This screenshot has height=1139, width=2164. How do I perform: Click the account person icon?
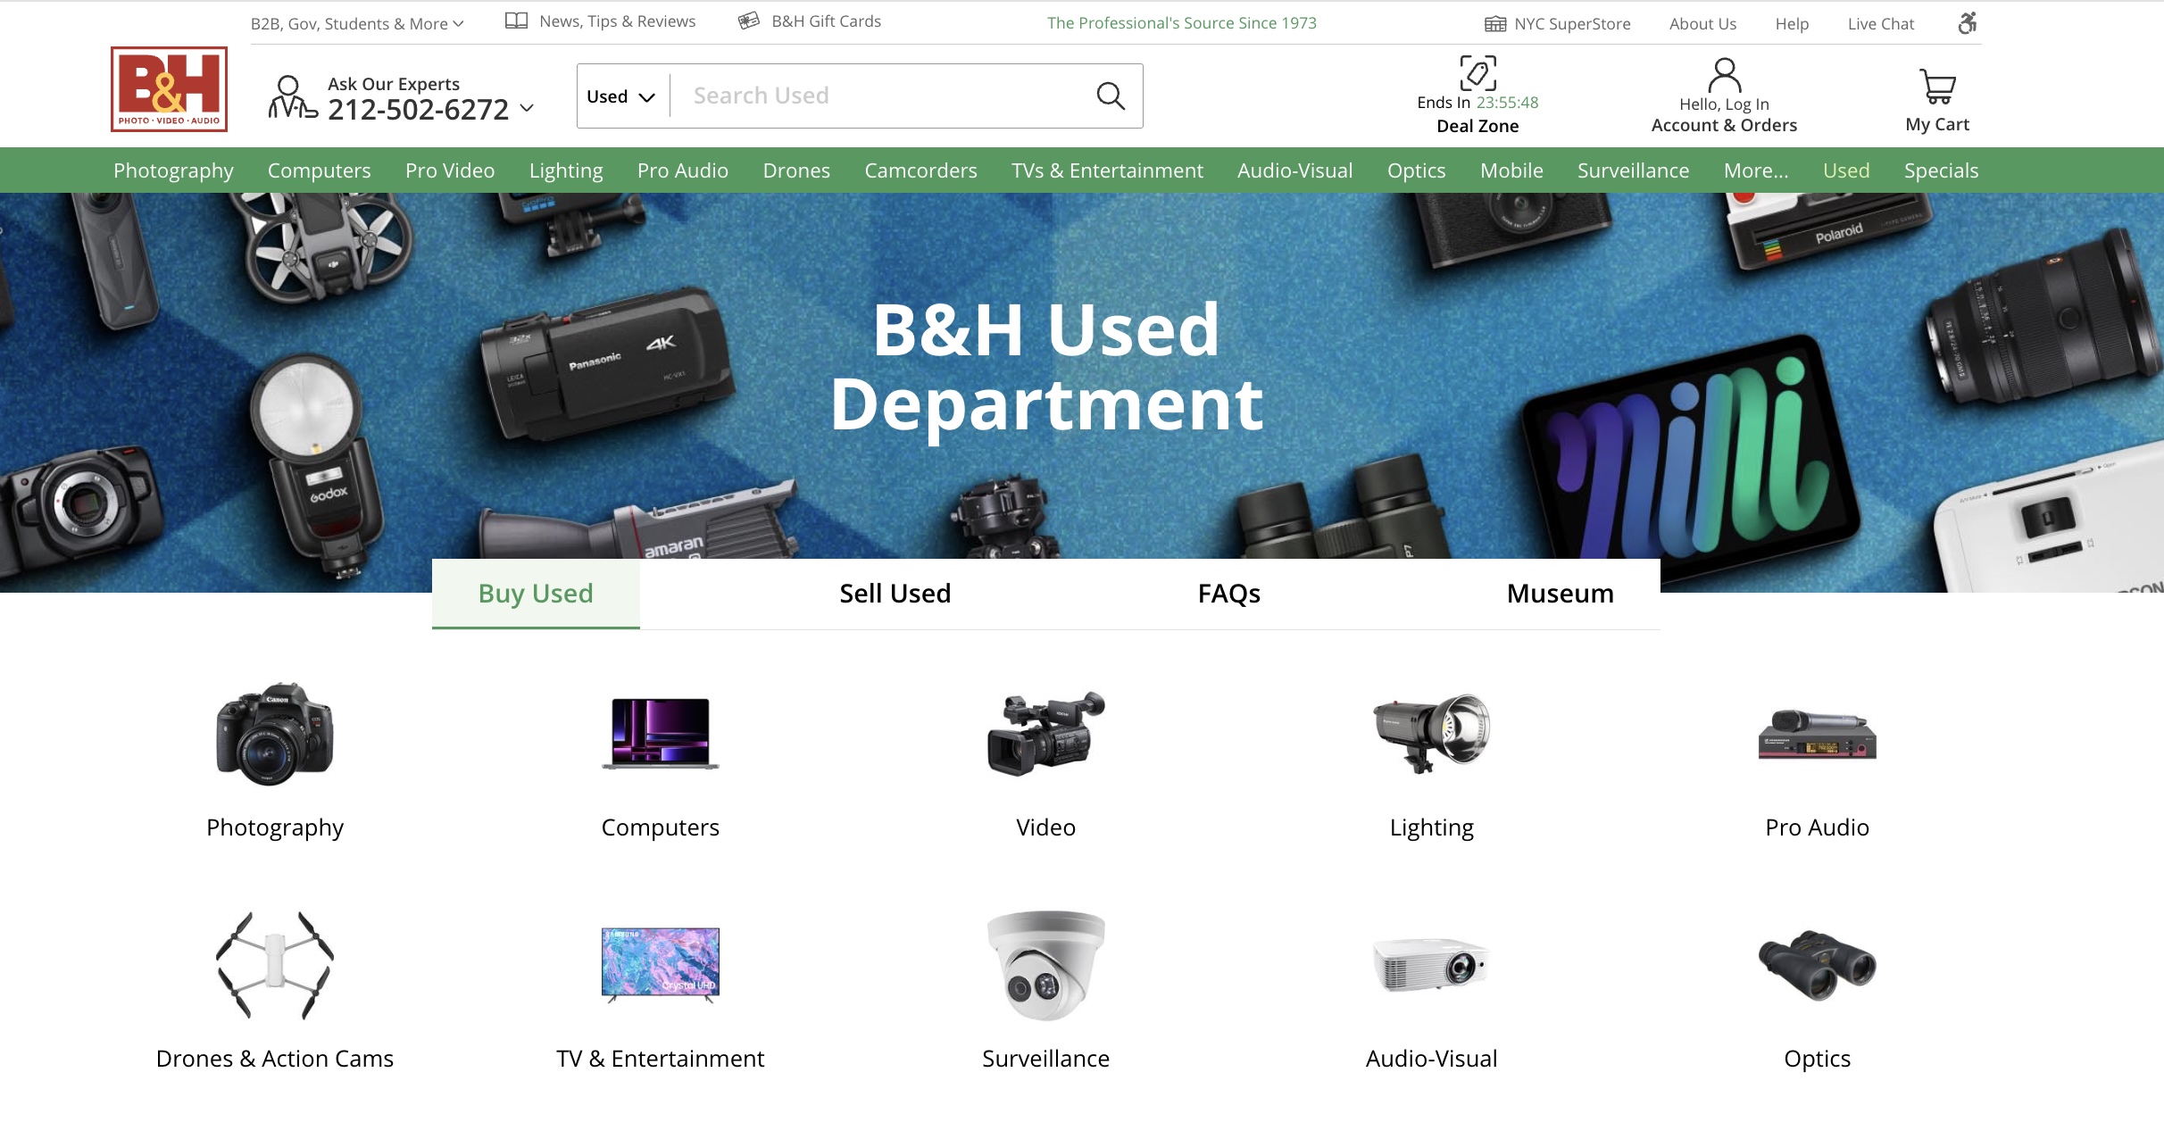point(1724,75)
